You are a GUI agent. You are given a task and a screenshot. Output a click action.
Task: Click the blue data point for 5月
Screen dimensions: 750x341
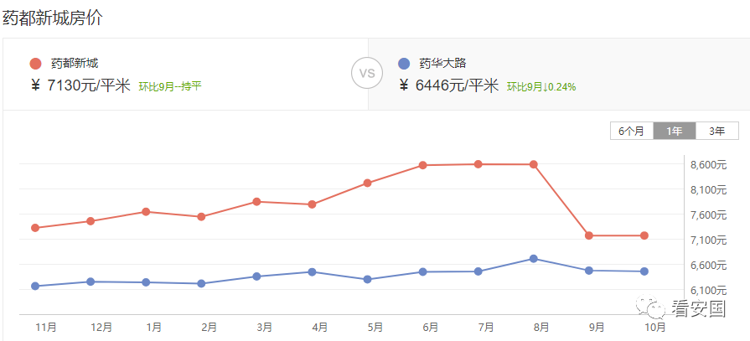click(x=367, y=279)
